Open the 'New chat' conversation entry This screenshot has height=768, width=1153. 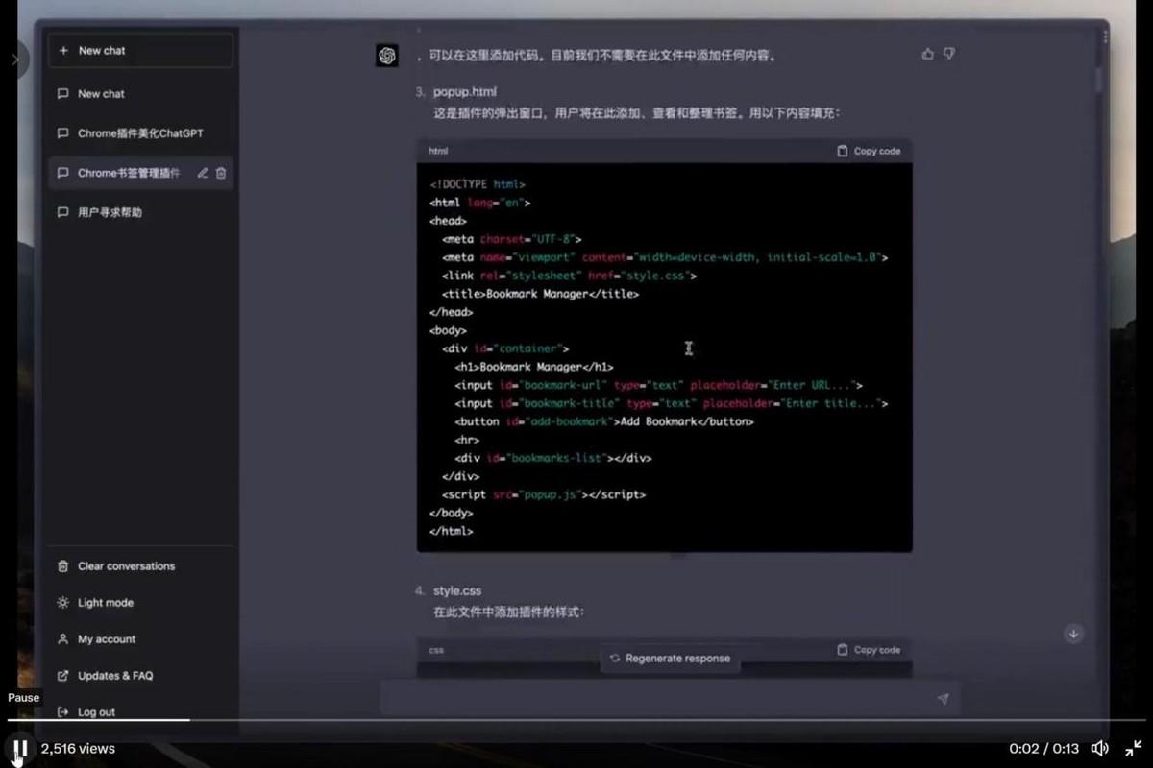[140, 94]
